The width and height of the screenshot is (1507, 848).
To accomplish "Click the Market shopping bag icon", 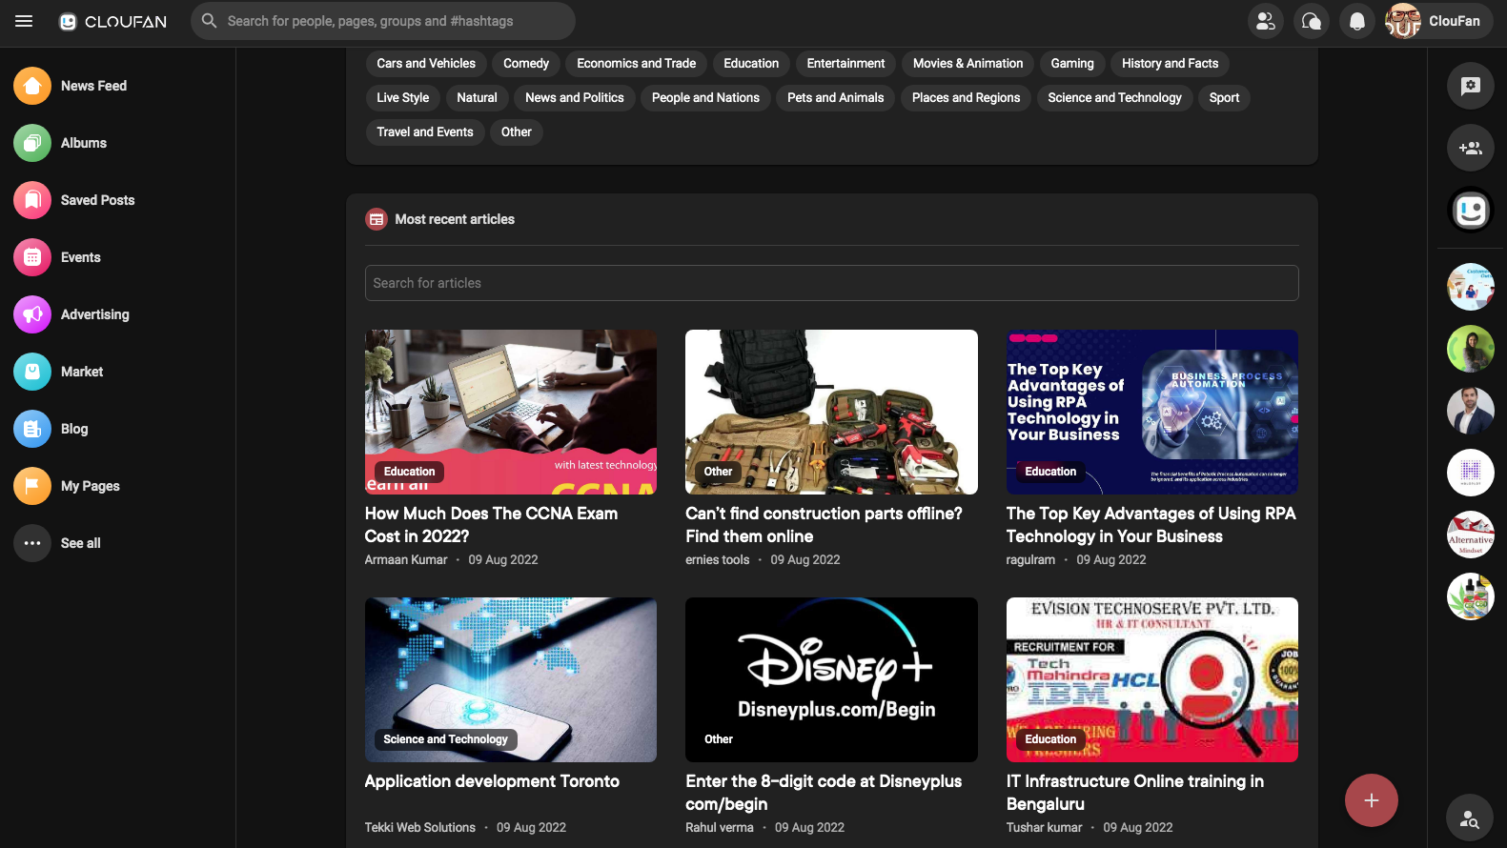I will (x=32, y=372).
